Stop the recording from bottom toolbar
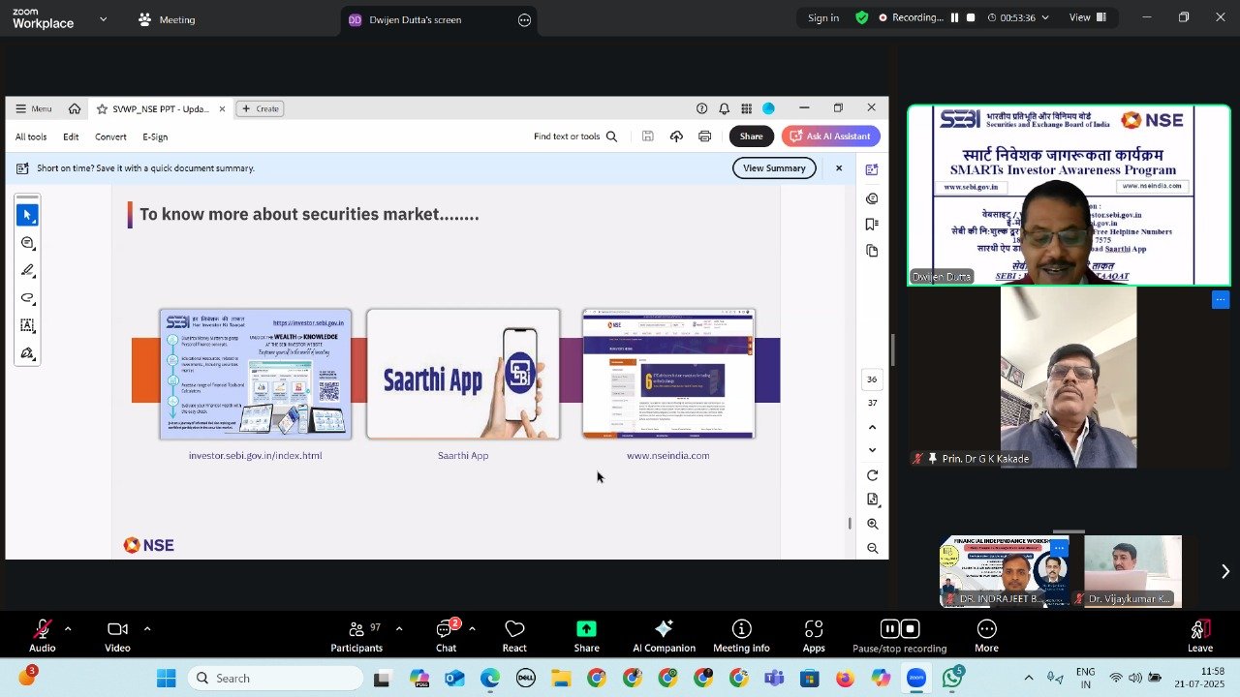 click(x=909, y=629)
